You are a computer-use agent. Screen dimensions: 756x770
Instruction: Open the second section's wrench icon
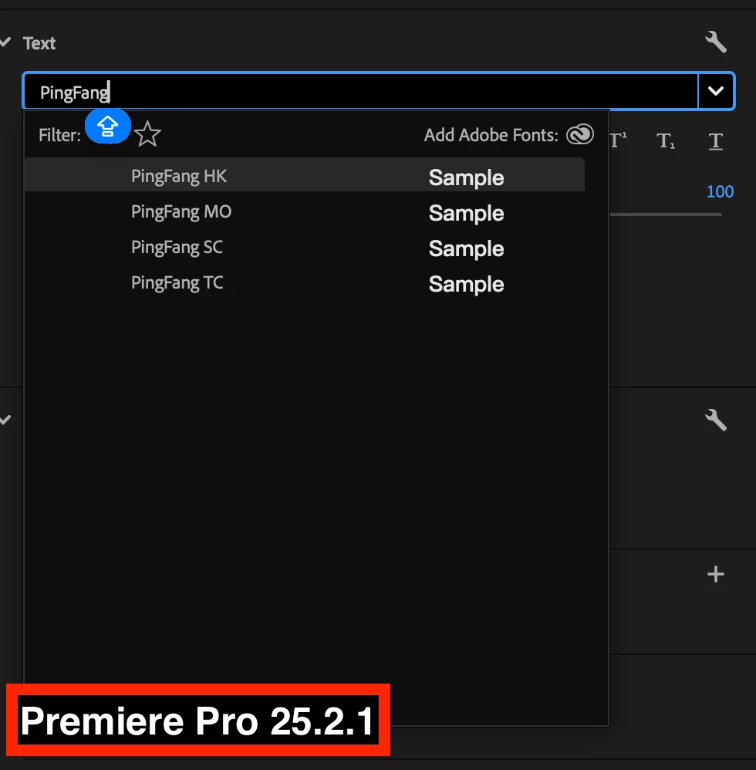click(x=716, y=420)
